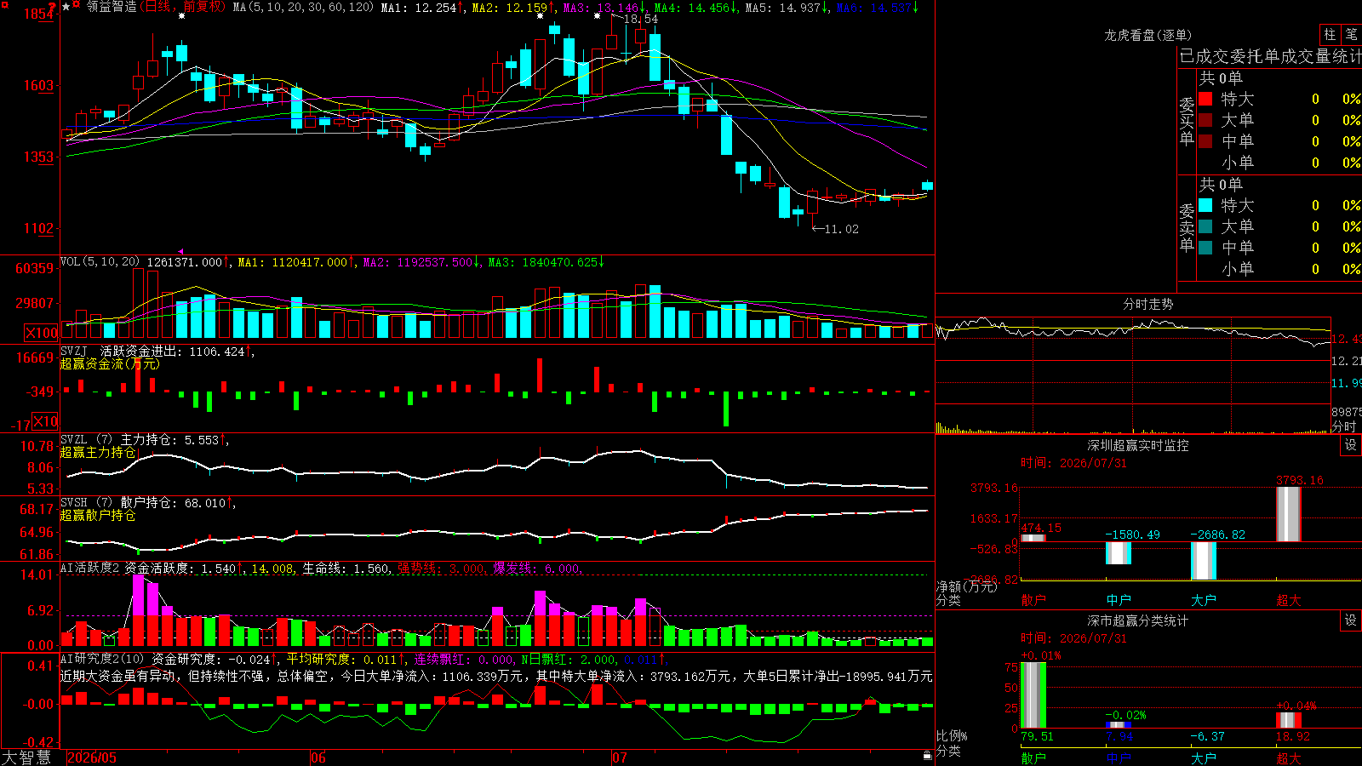Click the 07 month marker on the timeline

(x=619, y=757)
